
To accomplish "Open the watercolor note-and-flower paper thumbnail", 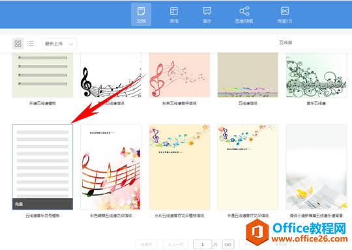I will coord(179,167).
